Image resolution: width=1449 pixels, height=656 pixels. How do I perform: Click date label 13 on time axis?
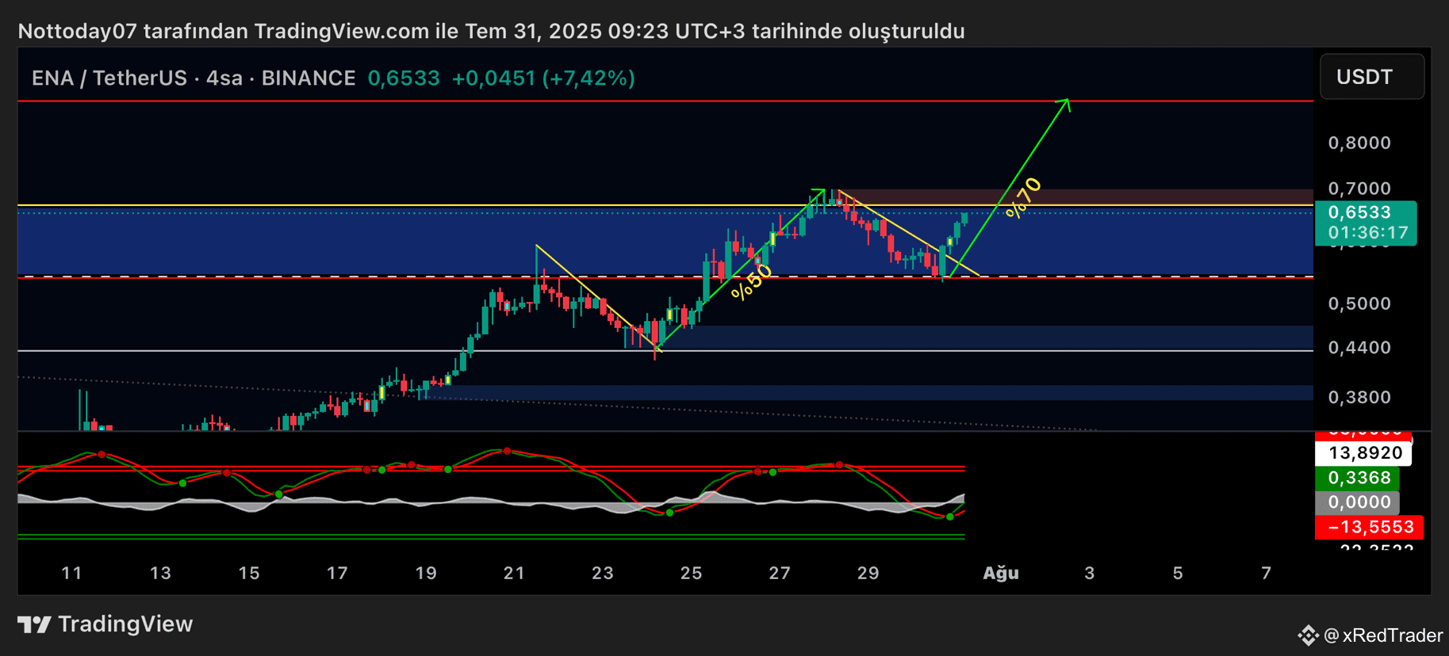(161, 573)
